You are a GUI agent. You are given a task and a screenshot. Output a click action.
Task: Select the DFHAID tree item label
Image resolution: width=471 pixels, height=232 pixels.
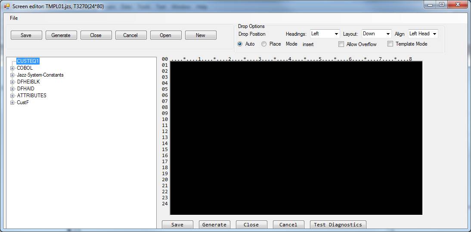click(x=25, y=89)
